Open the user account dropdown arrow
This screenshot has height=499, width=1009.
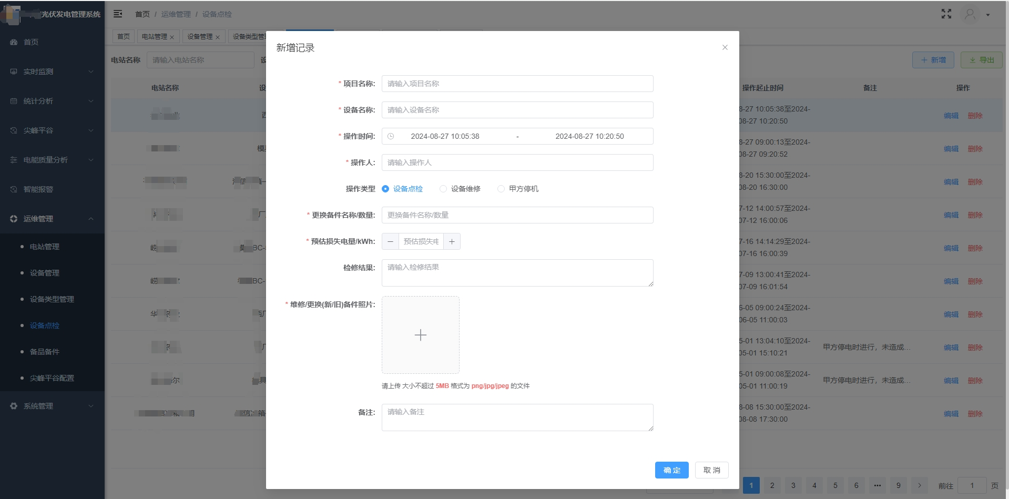pyautogui.click(x=988, y=15)
